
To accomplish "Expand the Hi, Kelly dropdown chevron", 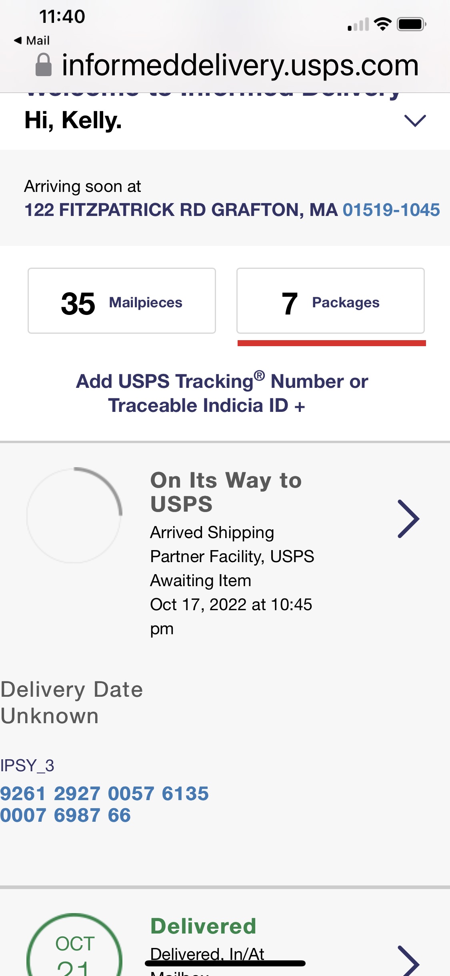I will (415, 121).
